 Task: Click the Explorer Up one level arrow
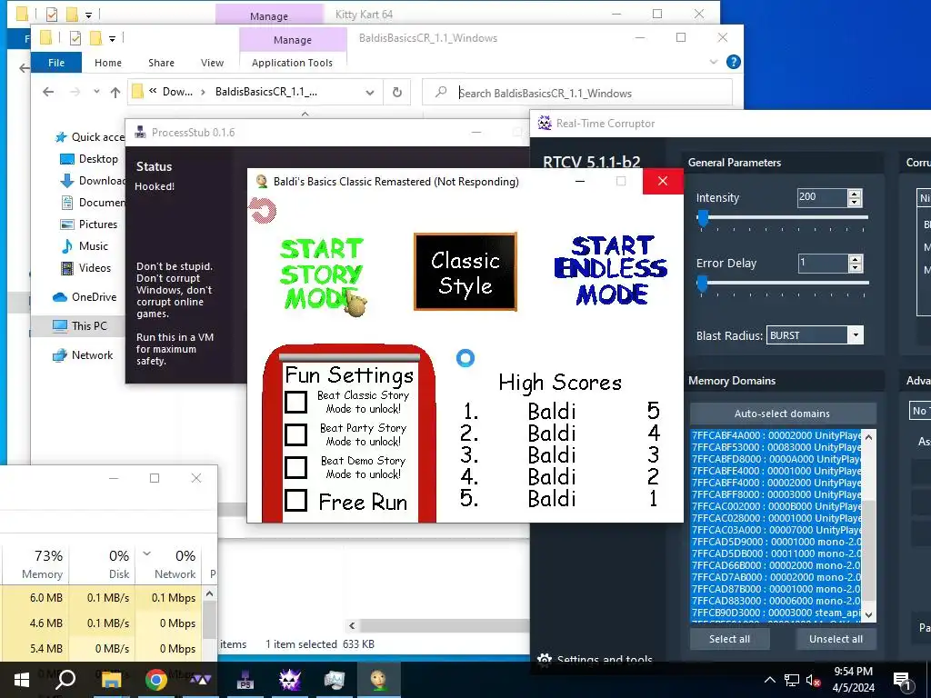point(115,92)
